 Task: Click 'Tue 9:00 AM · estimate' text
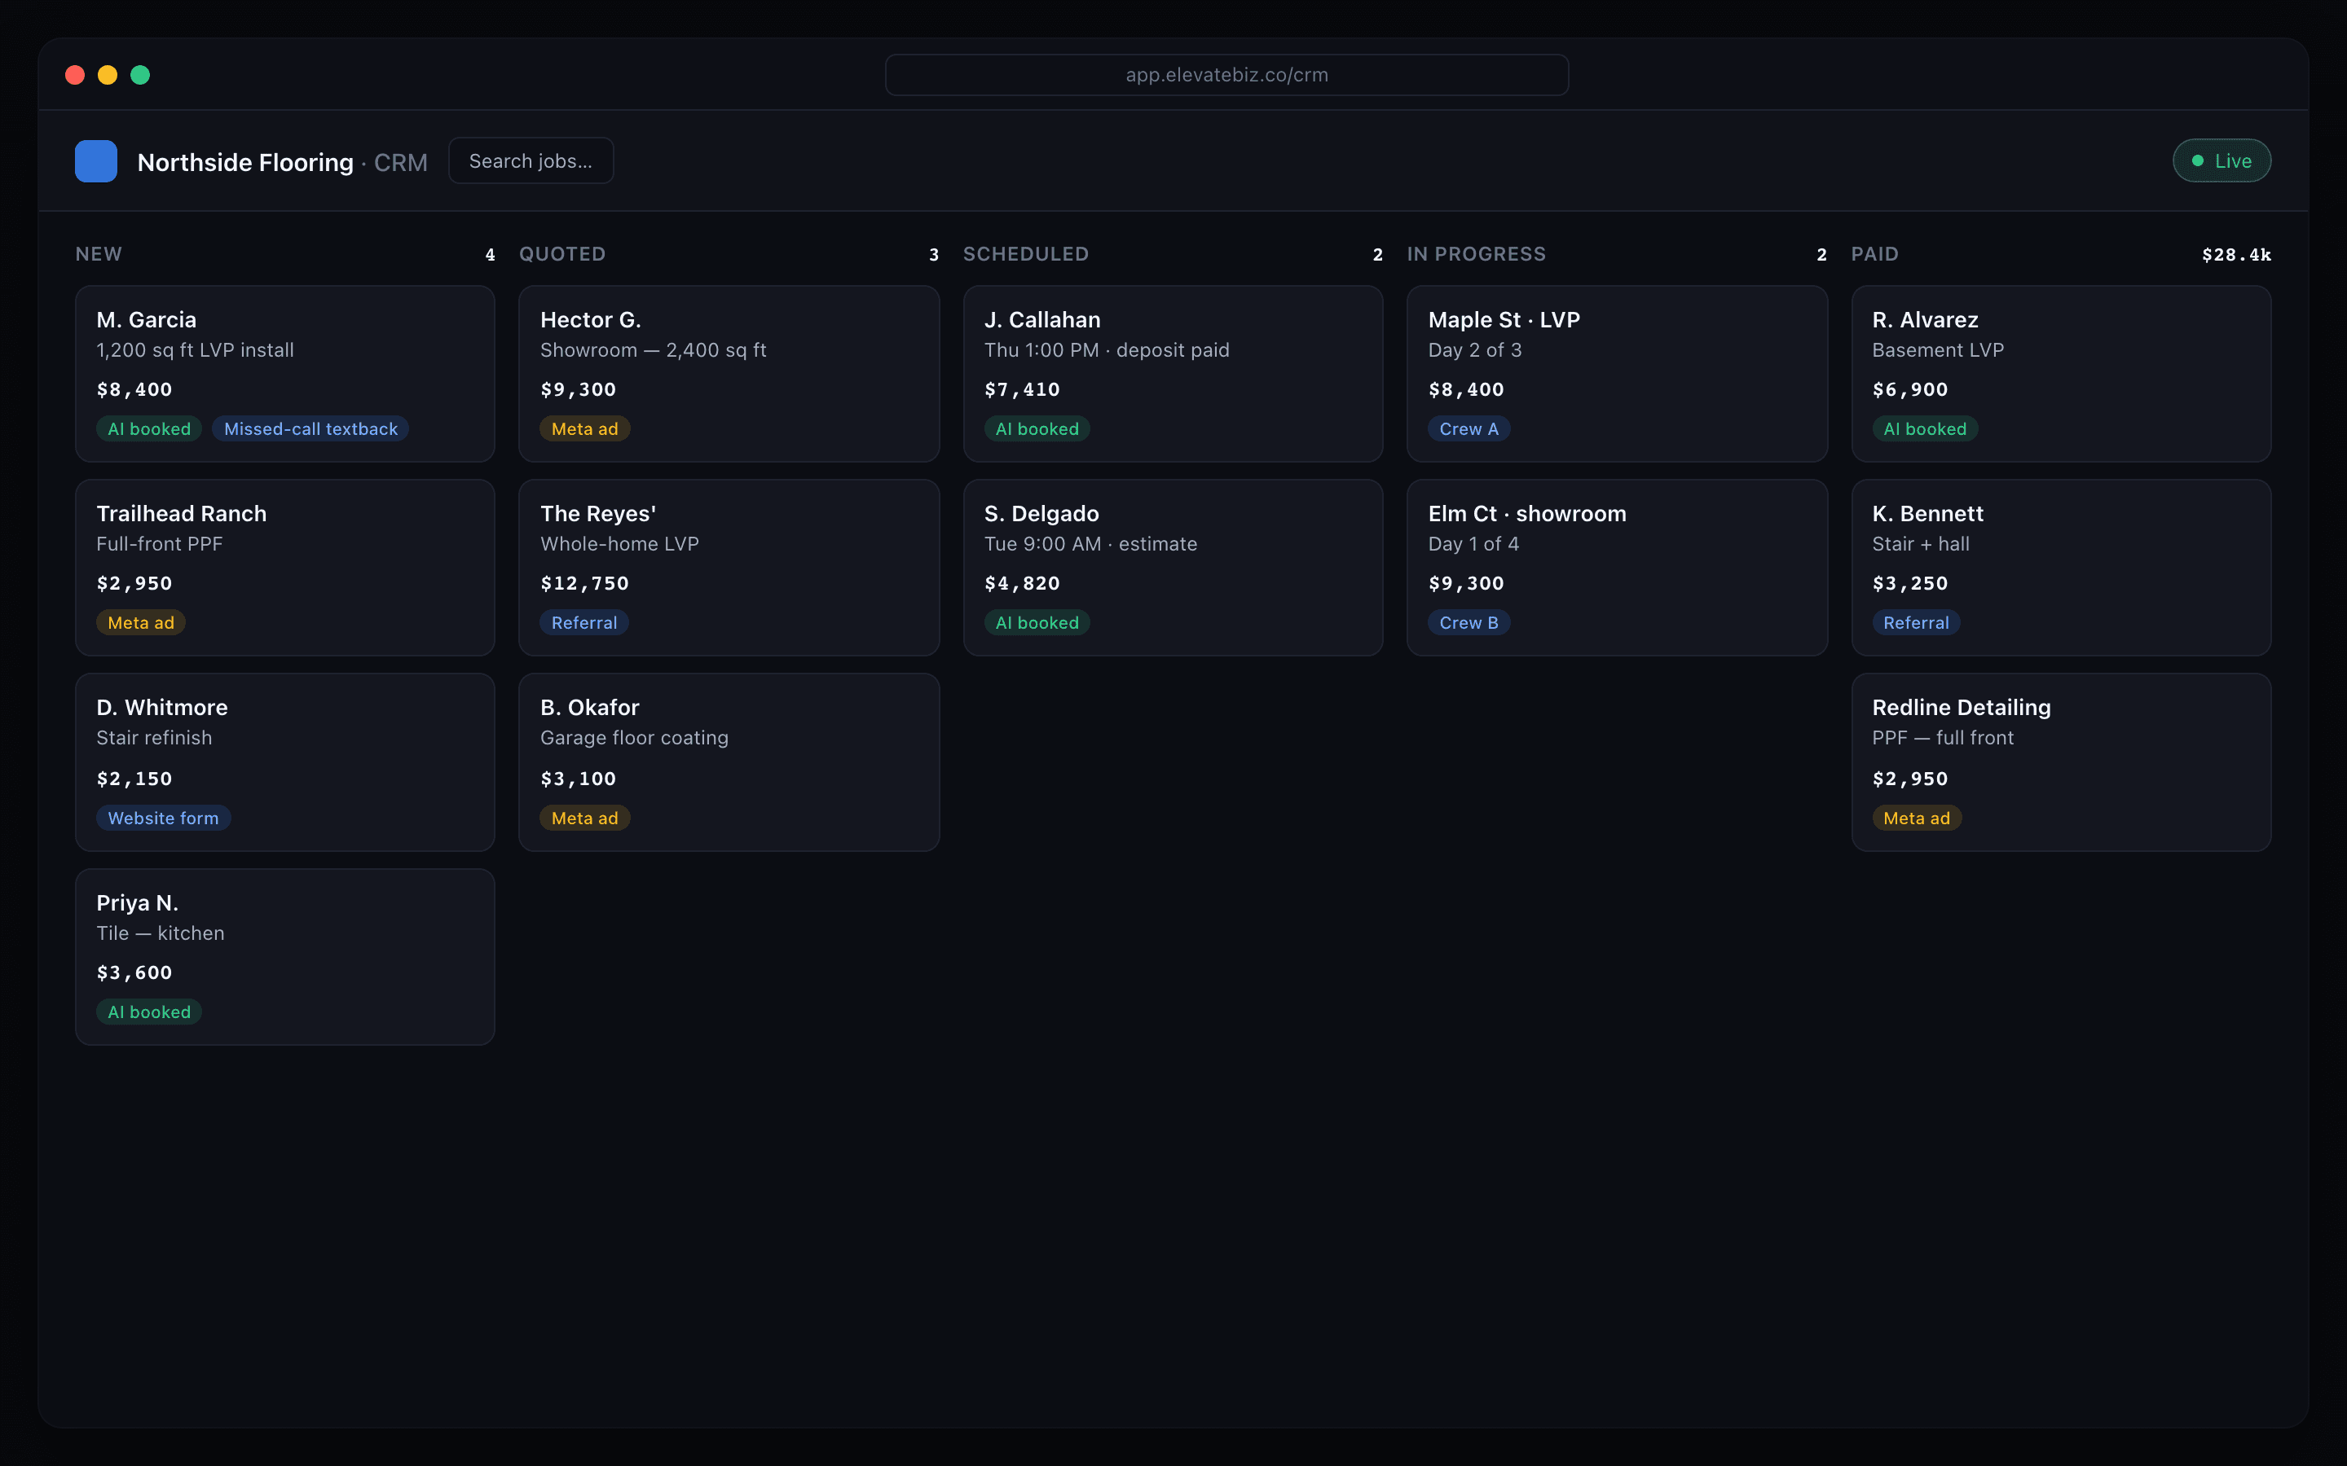1091,544
